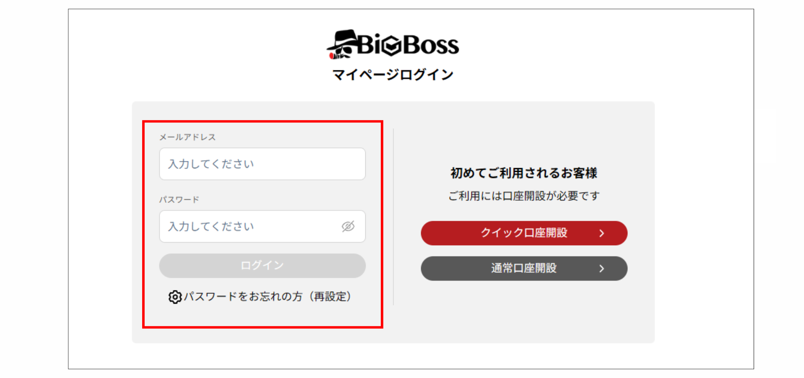Click the メールアドレス input field
This screenshot has height=378, width=804.
262,164
